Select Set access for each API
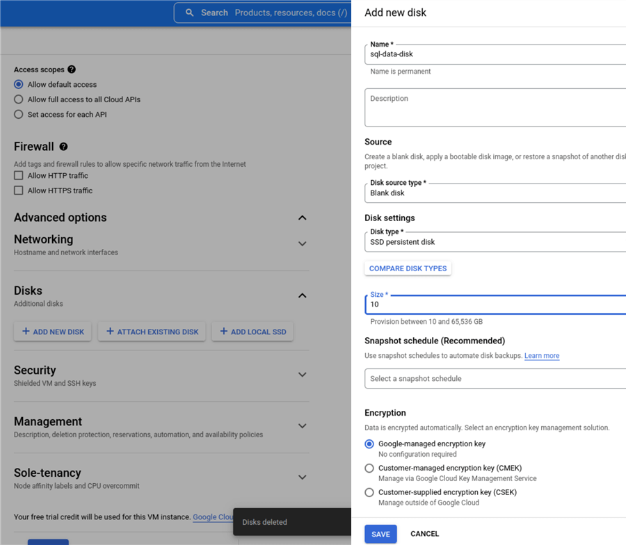 pyautogui.click(x=19, y=115)
